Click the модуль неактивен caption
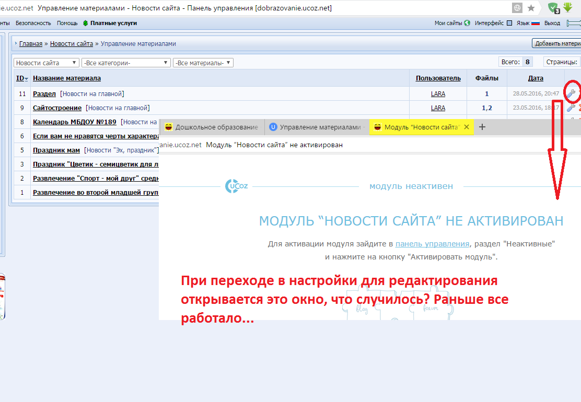Image resolution: width=581 pixels, height=402 pixels. coord(411,186)
